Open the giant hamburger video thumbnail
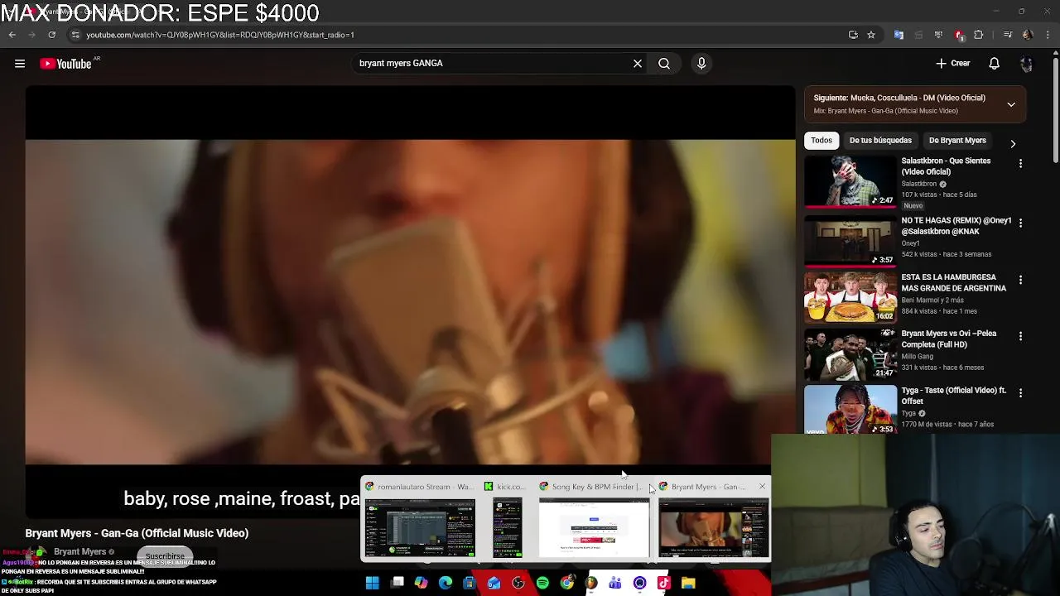 click(x=850, y=297)
